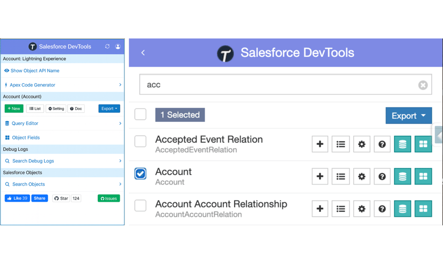Open query editor for Account Account Relationship
The image size is (443, 264).
pos(402,209)
